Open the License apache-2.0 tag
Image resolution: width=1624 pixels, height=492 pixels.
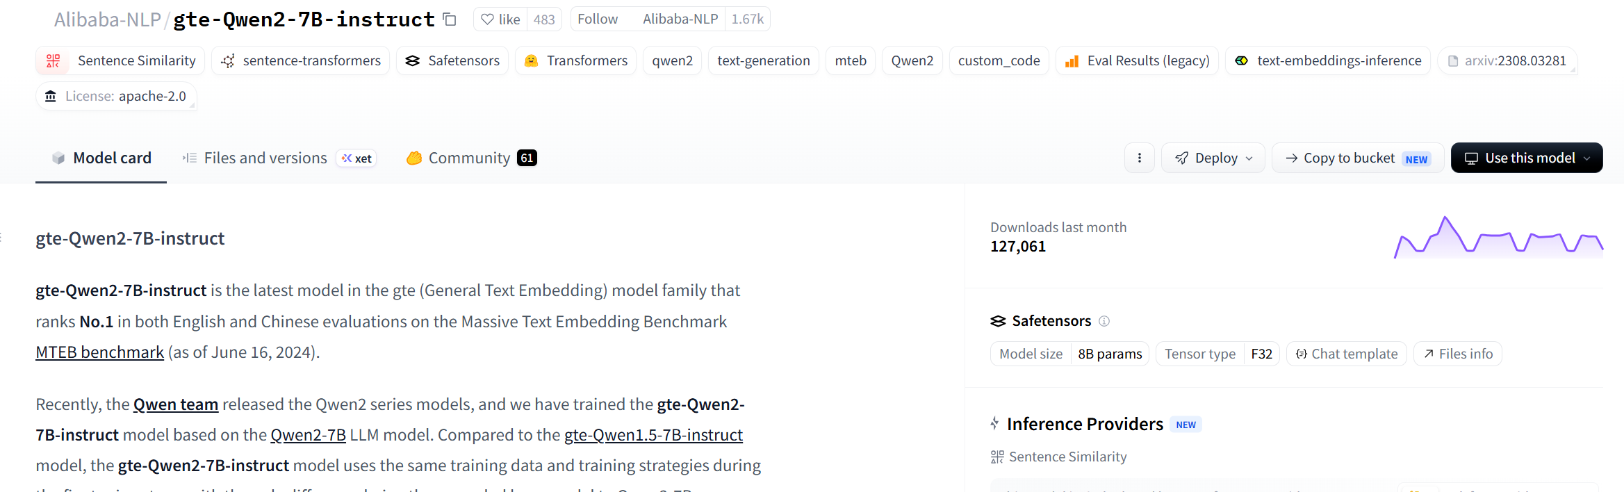116,96
